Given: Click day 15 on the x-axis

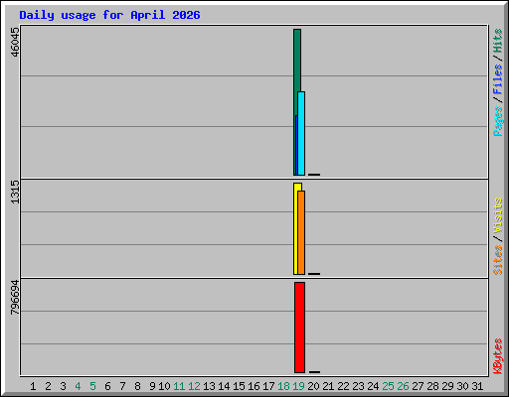Looking at the screenshot, I should pyautogui.click(x=239, y=386).
